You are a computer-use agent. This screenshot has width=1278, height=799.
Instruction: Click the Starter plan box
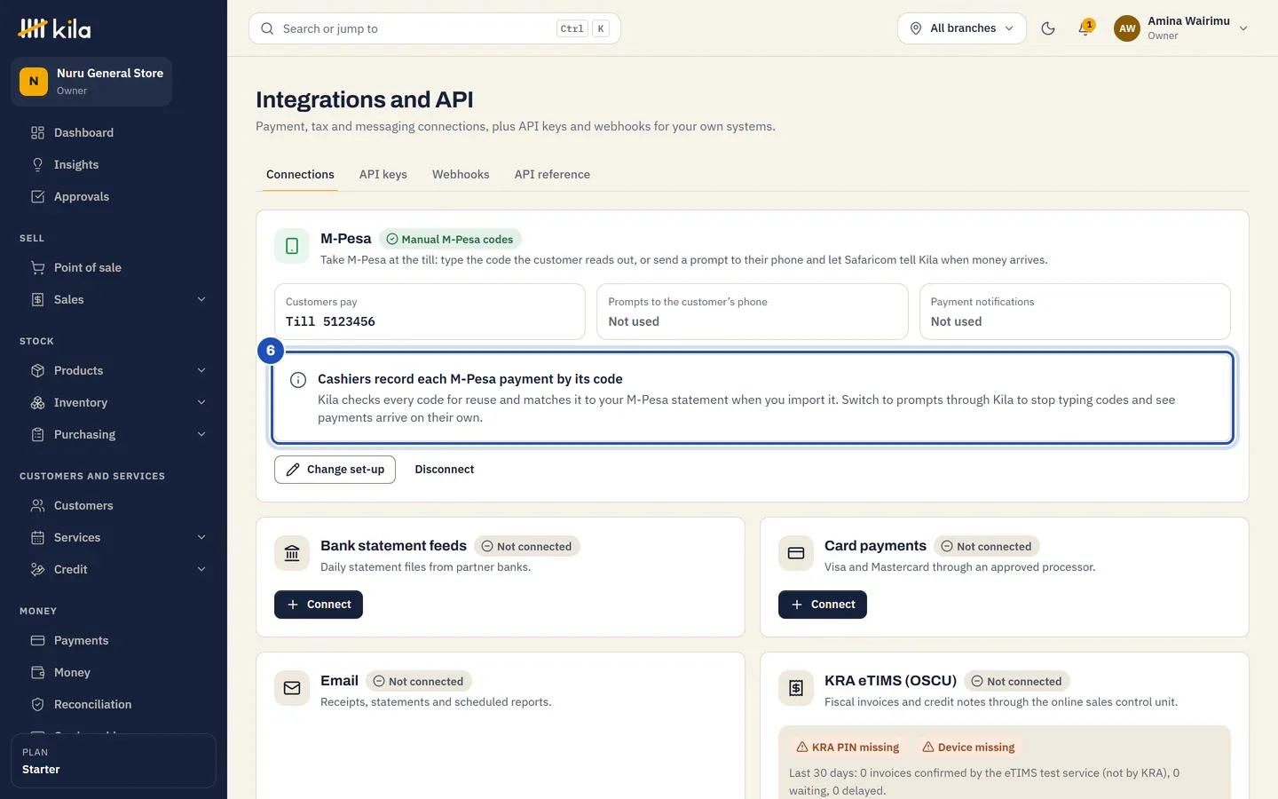(x=114, y=761)
